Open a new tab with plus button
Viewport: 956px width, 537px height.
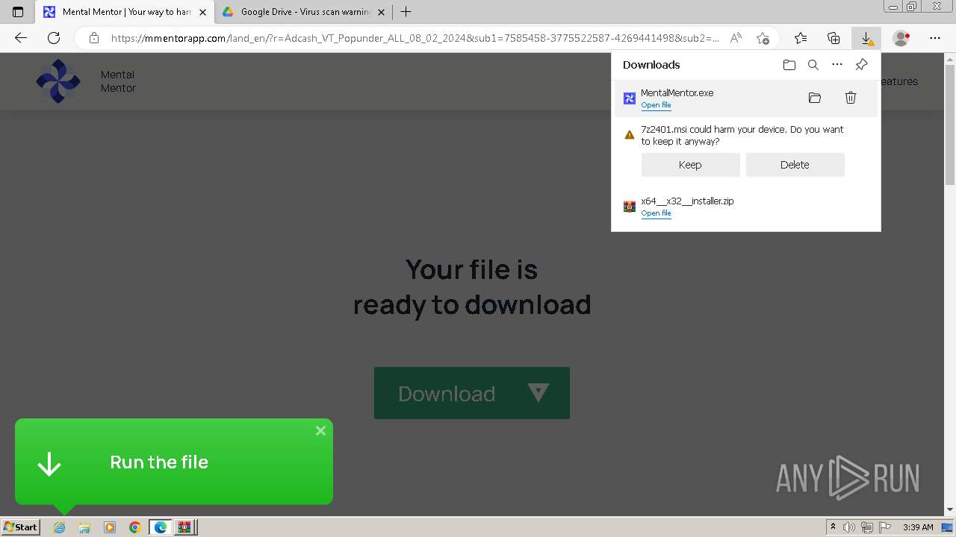pyautogui.click(x=406, y=12)
